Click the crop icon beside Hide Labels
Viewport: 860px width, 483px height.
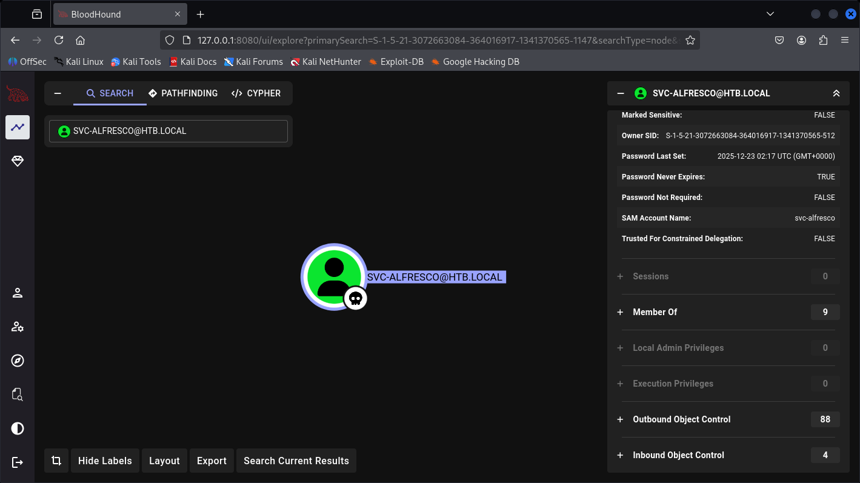point(56,461)
